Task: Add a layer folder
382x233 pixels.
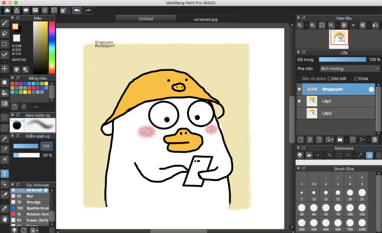Action: [x=340, y=139]
